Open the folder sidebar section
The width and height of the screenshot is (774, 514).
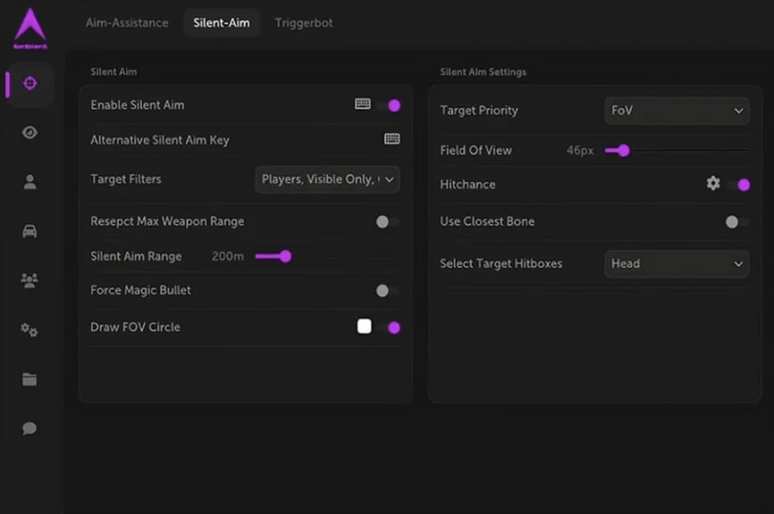click(x=29, y=379)
